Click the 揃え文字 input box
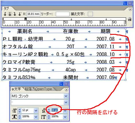The width and height of the screenshot is (135, 123). click(90, 14)
